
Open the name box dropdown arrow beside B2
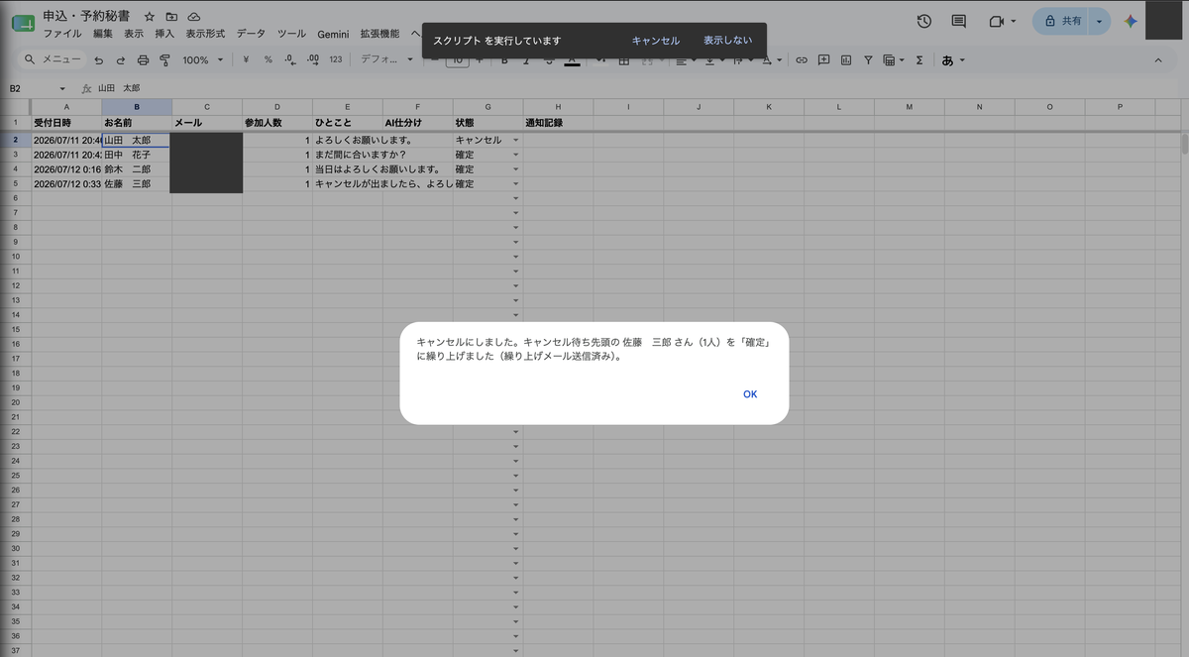point(62,88)
